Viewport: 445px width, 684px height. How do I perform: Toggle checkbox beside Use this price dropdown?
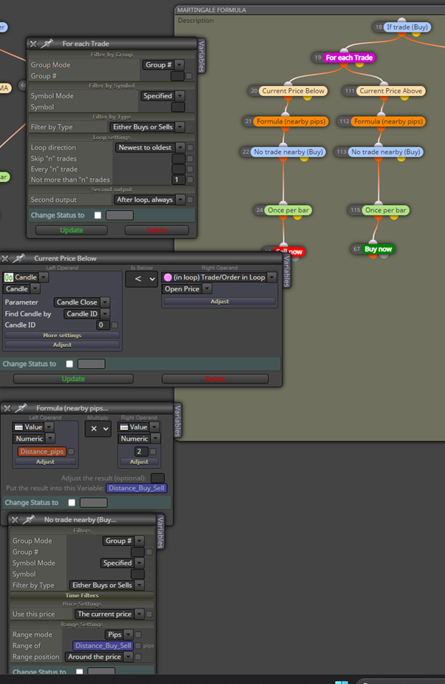coord(149,614)
